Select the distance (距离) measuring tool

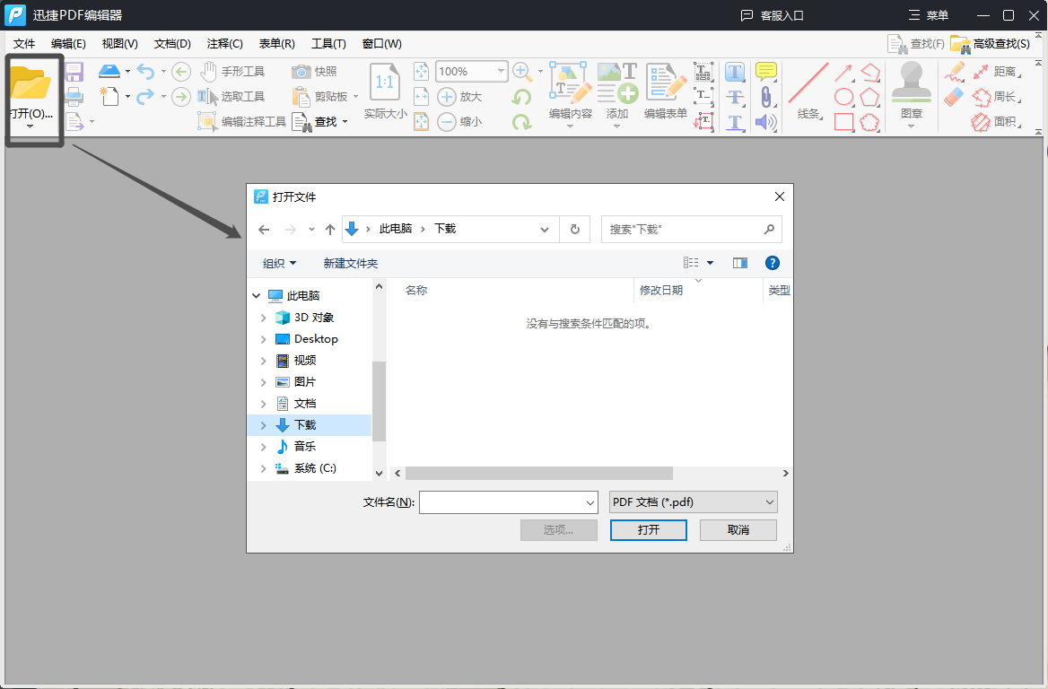[x=995, y=72]
